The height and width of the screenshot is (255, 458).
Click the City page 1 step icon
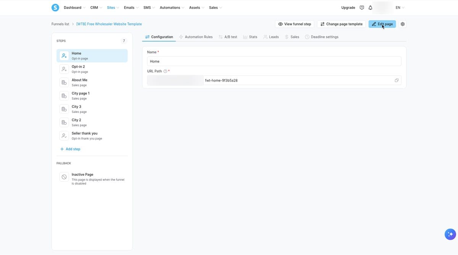[x=64, y=96]
